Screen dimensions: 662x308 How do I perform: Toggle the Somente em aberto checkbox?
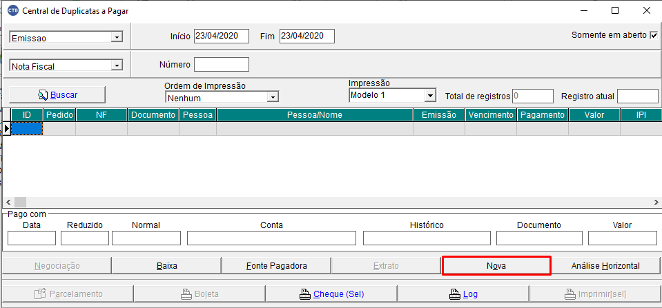point(654,35)
